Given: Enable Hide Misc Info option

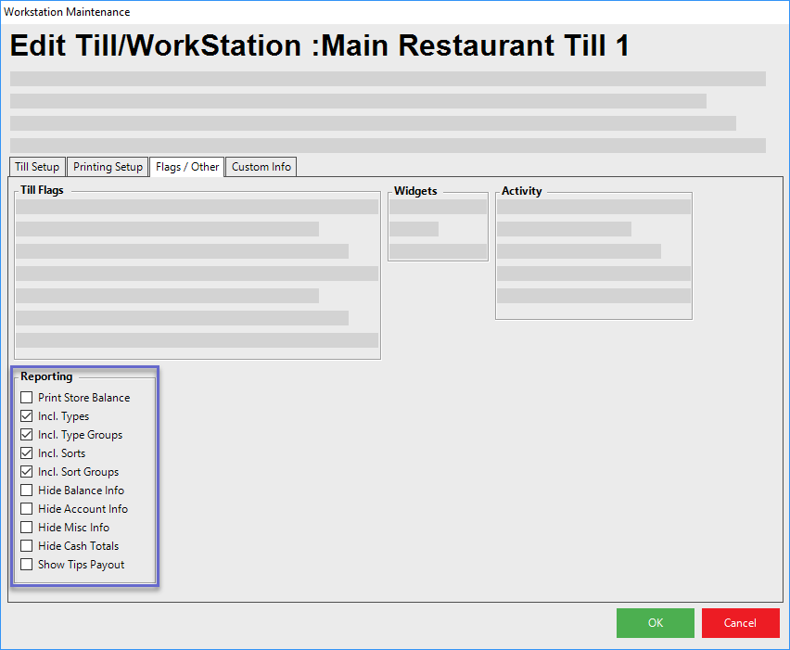Looking at the screenshot, I should (27, 528).
